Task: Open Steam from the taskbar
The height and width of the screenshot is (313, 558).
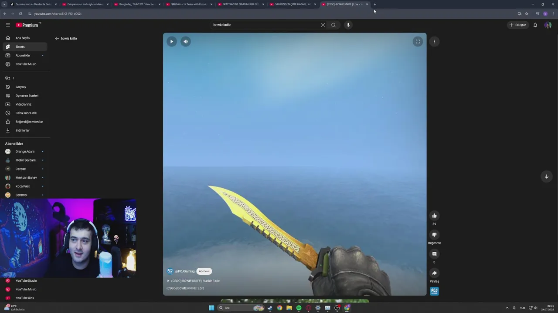Action: pos(270,308)
